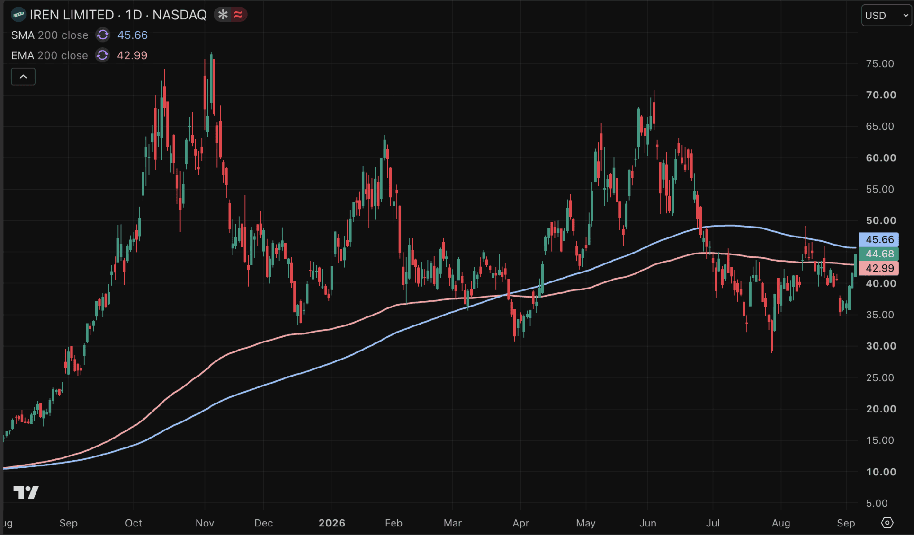The width and height of the screenshot is (914, 535).
Task: Click the SMA legend value 45.66
Action: click(133, 35)
